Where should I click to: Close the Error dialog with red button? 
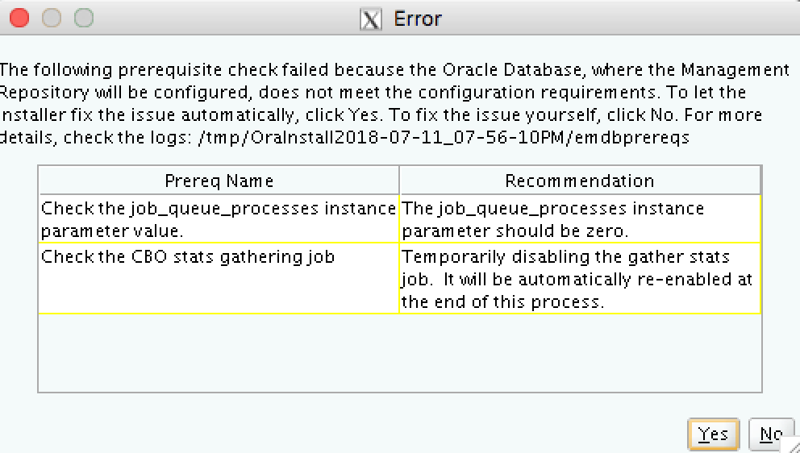[x=19, y=18]
